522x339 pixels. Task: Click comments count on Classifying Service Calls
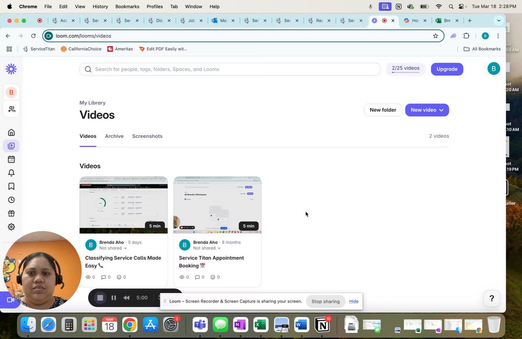tap(106, 277)
